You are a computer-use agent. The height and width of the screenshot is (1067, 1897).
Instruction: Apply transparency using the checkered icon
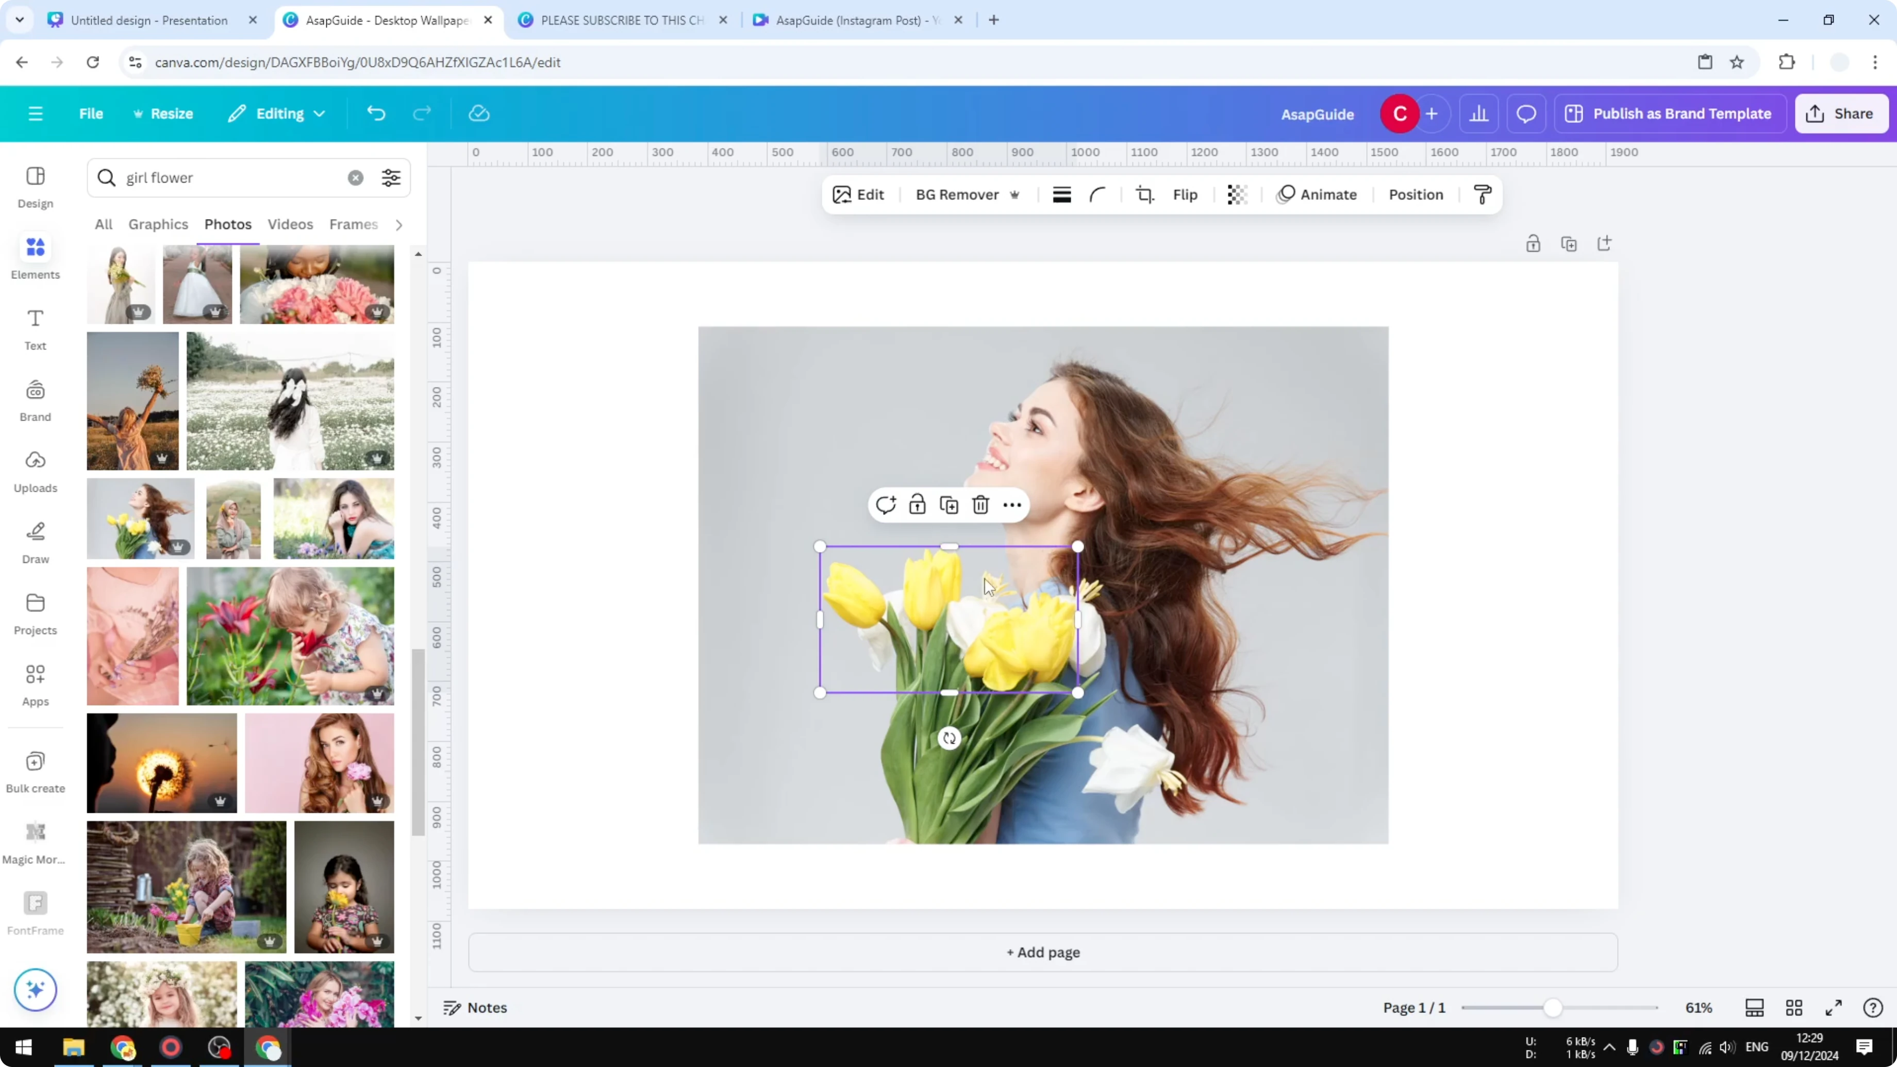pos(1237,194)
